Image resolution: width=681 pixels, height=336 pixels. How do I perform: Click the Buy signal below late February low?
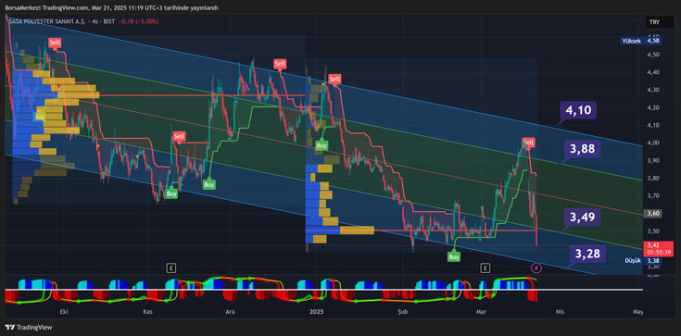point(454,256)
